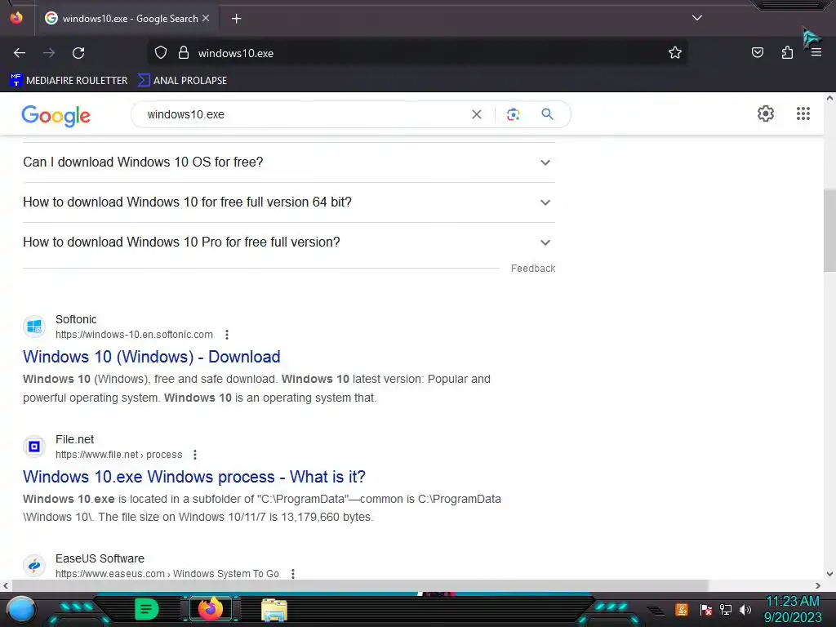The image size is (836, 627).
Task: Click the flag with red X tray icon
Action: 706,609
